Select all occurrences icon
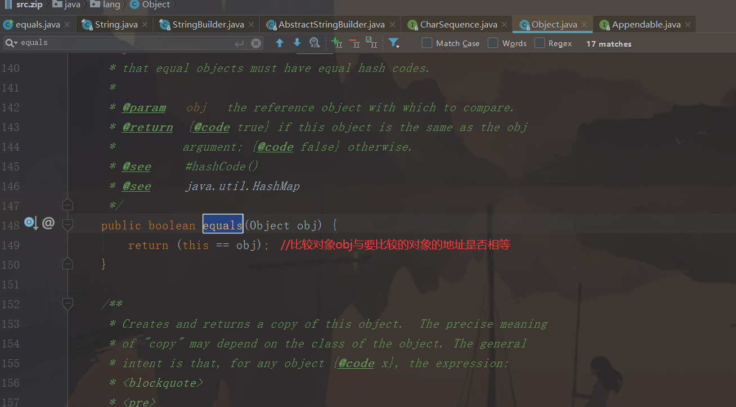The height and width of the screenshot is (407, 736). click(371, 42)
